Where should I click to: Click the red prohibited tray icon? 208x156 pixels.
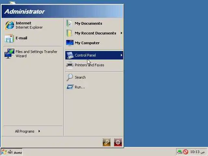coord(186,152)
